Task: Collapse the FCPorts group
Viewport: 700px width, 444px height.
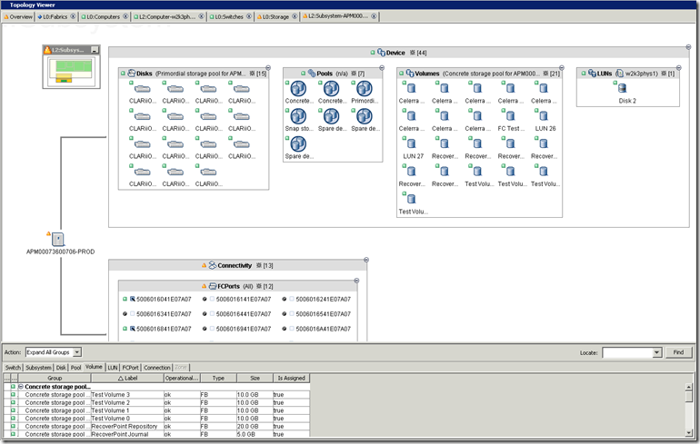Action: point(356,281)
